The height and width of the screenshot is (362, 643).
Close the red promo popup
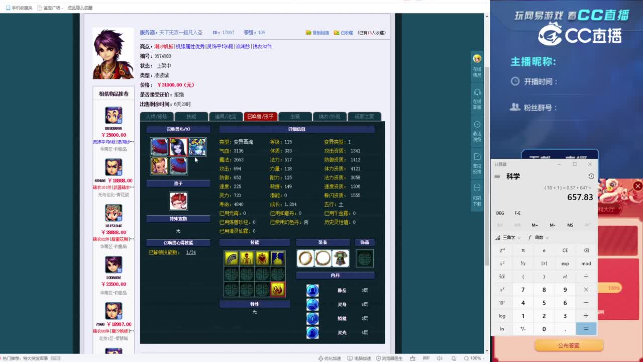[x=637, y=187]
